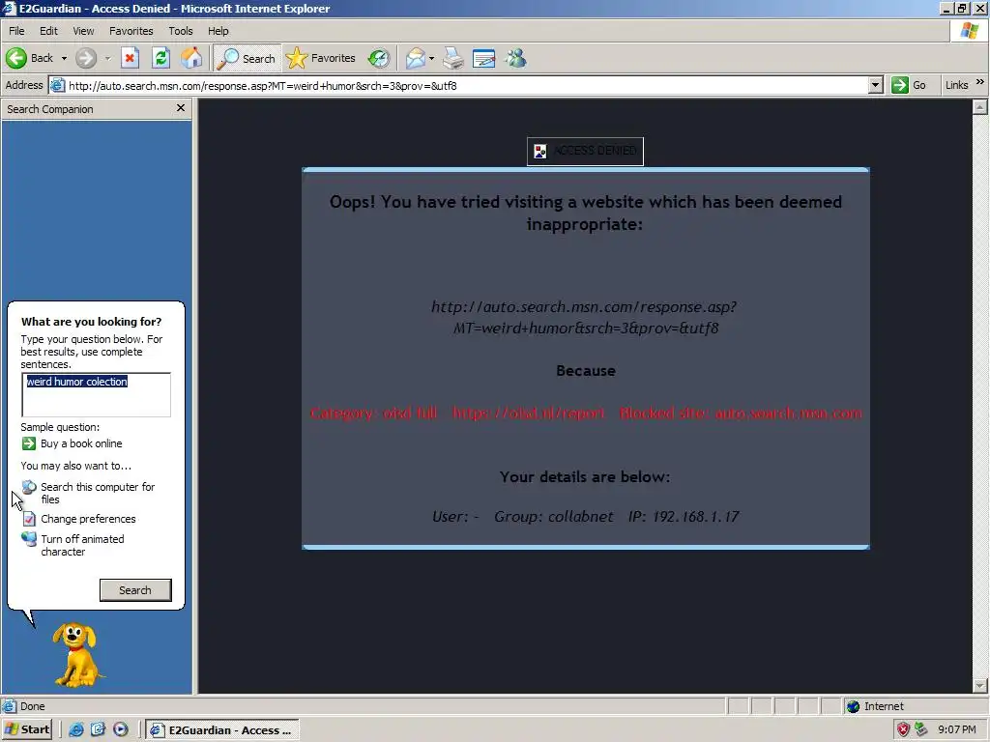This screenshot has height=742, width=990.
Task: Click the E2Guardian taskbar window button
Action: point(222,730)
